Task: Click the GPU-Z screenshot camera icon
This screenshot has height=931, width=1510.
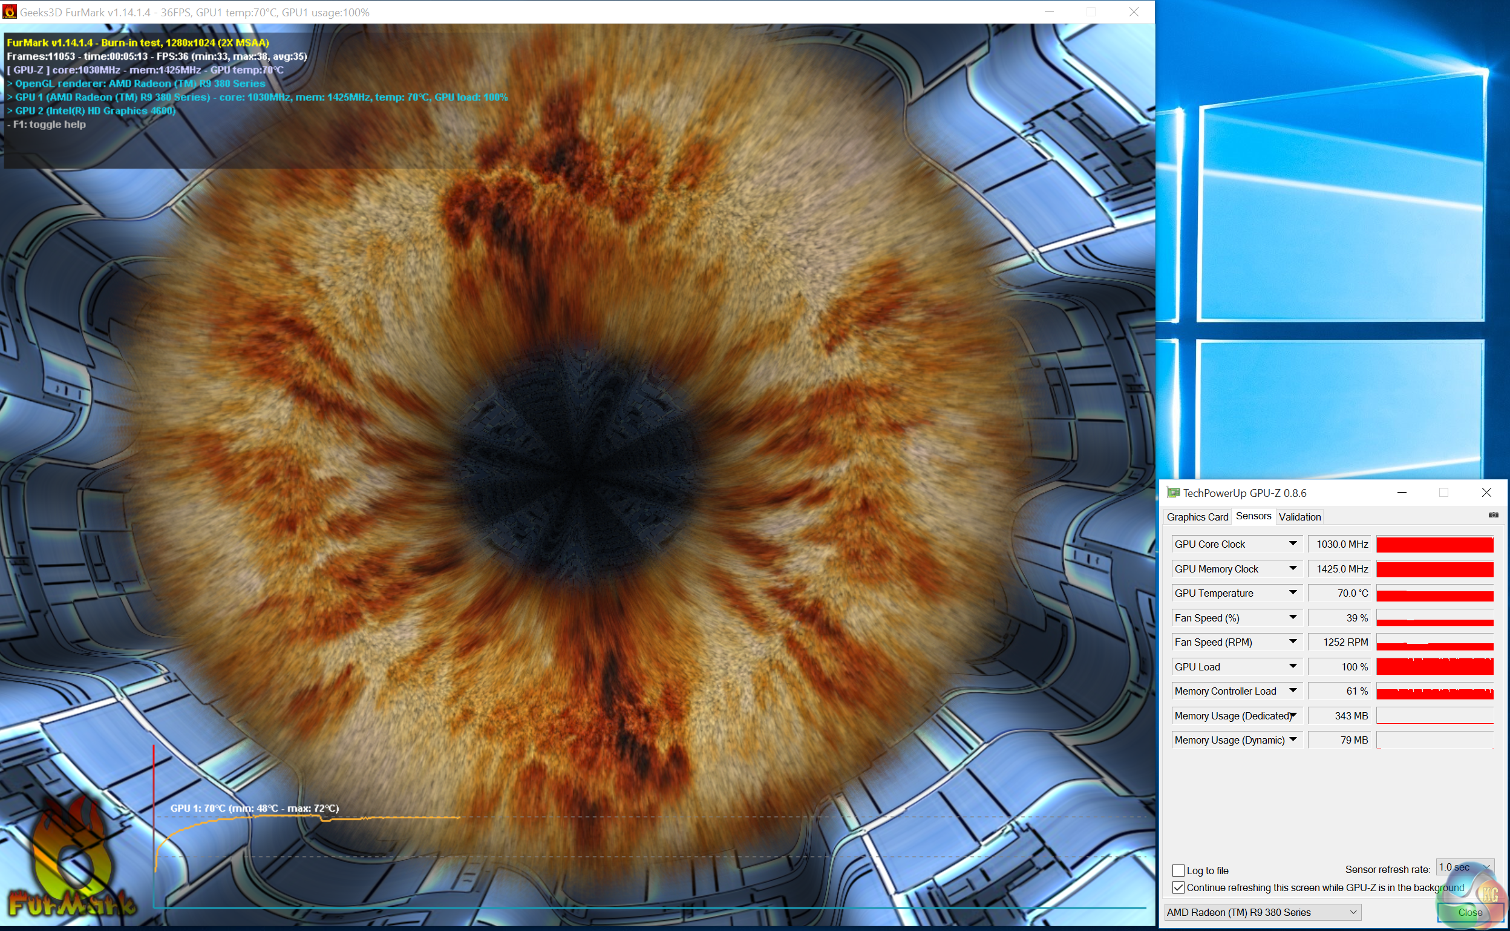Action: coord(1494,514)
